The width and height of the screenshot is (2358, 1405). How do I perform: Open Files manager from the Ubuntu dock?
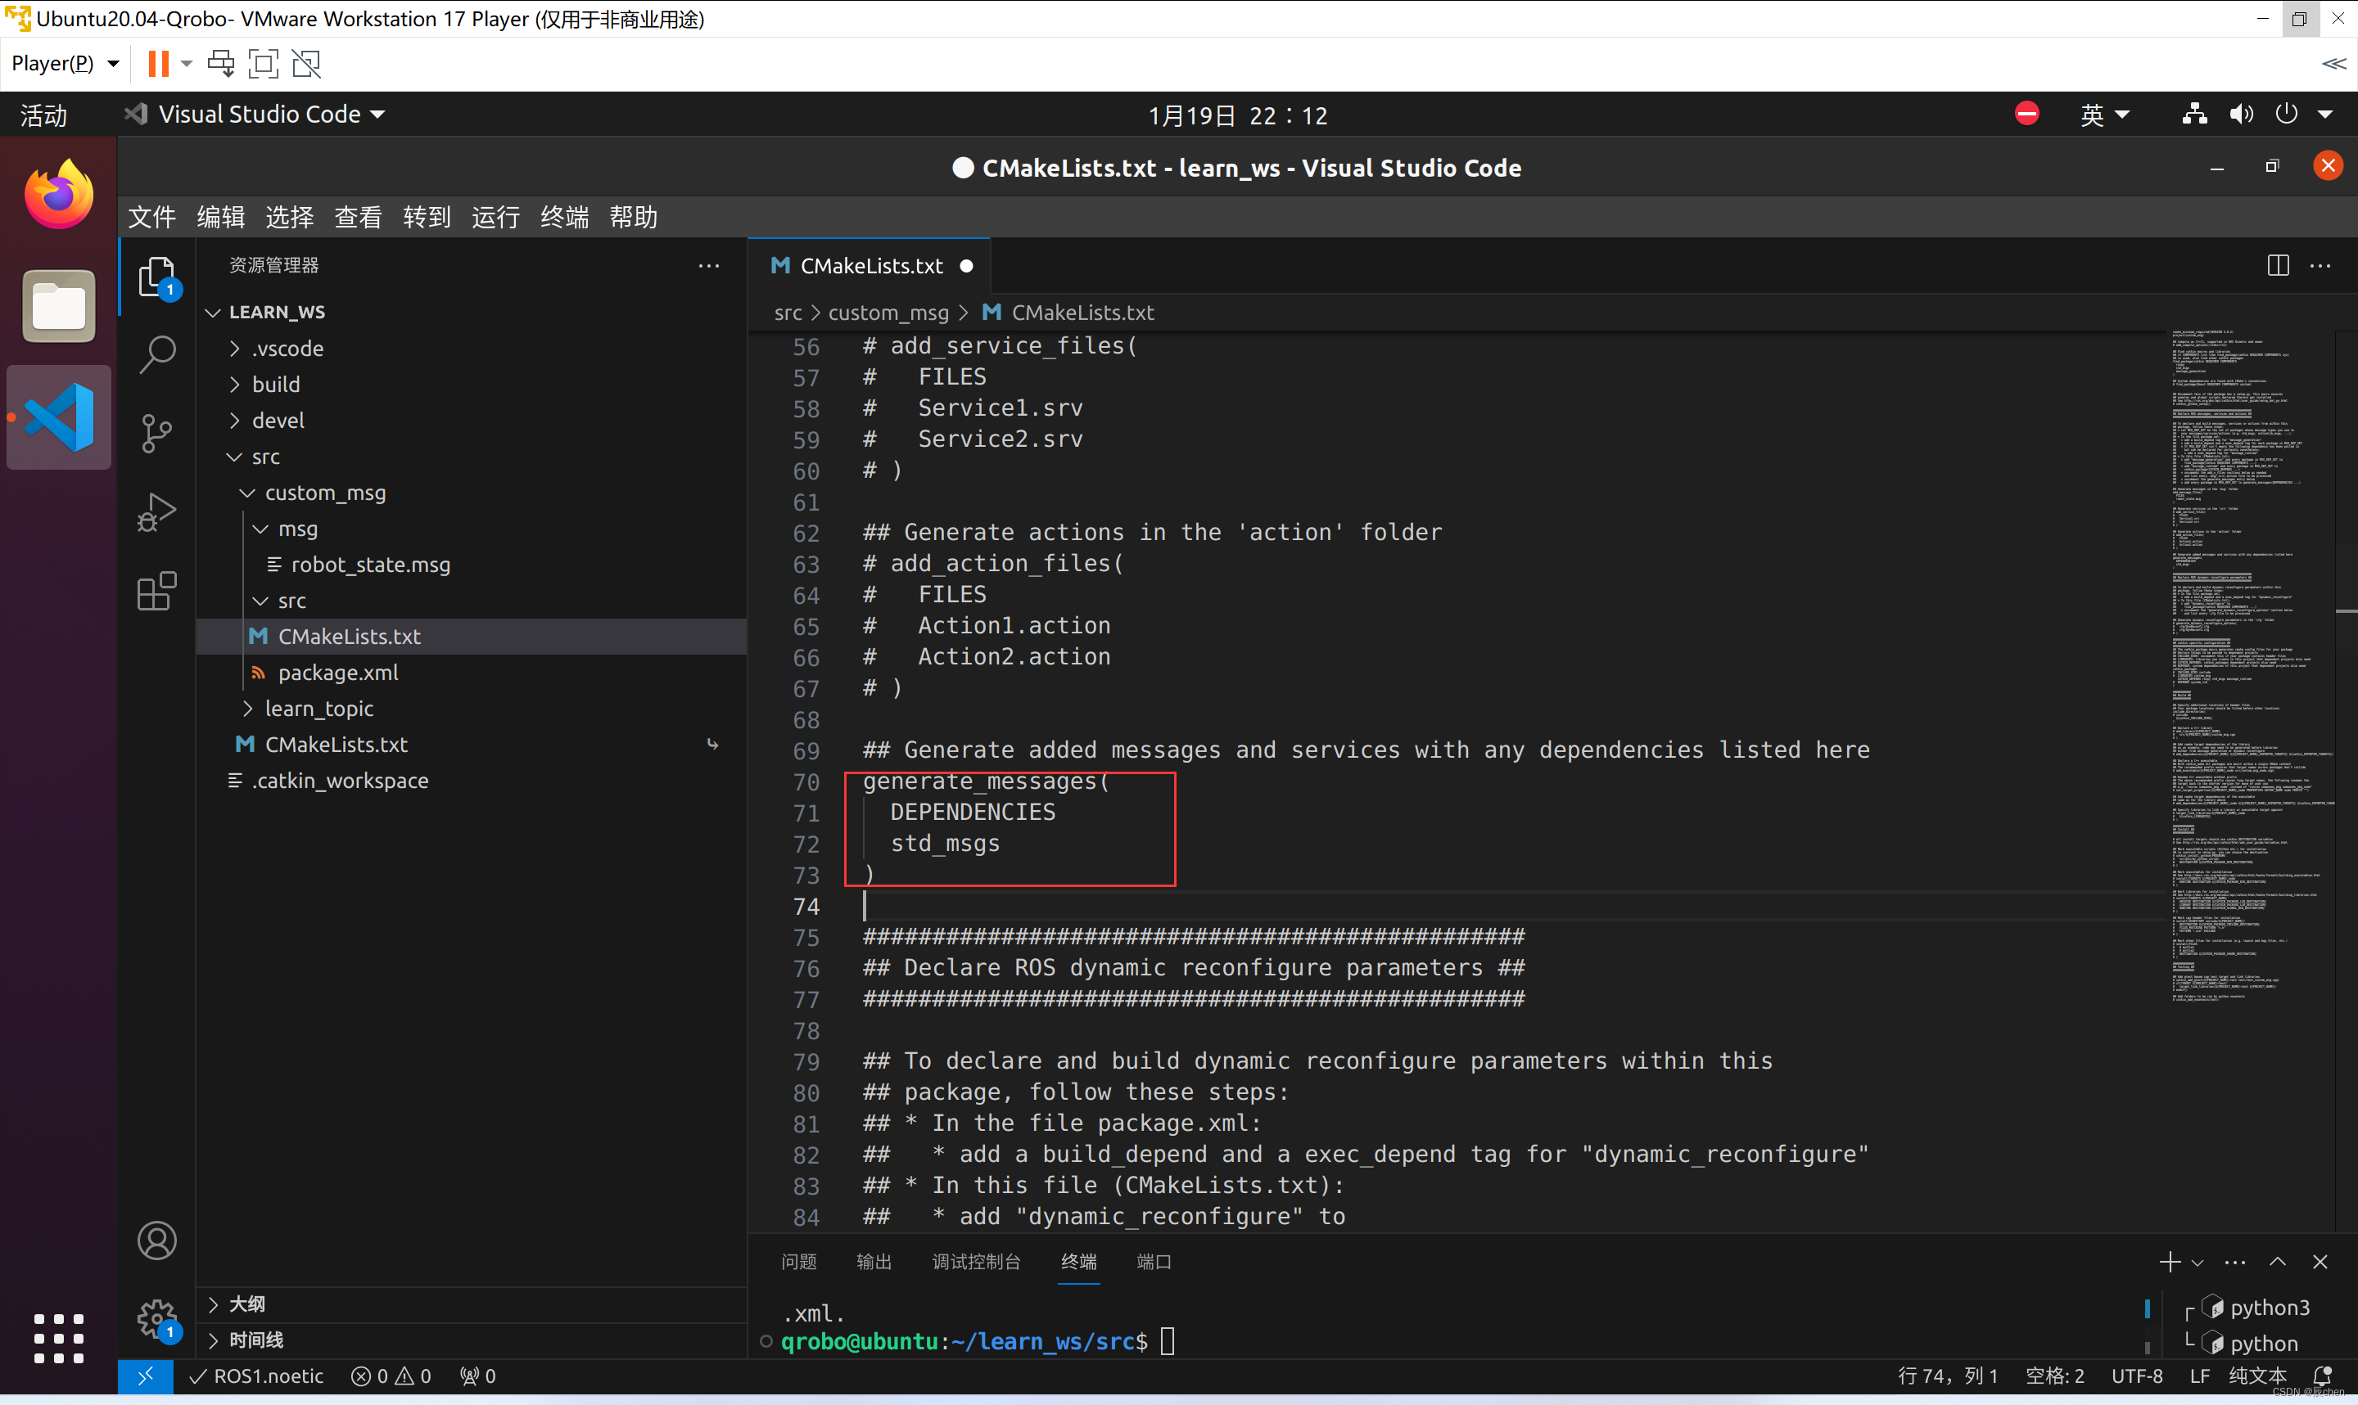59,306
